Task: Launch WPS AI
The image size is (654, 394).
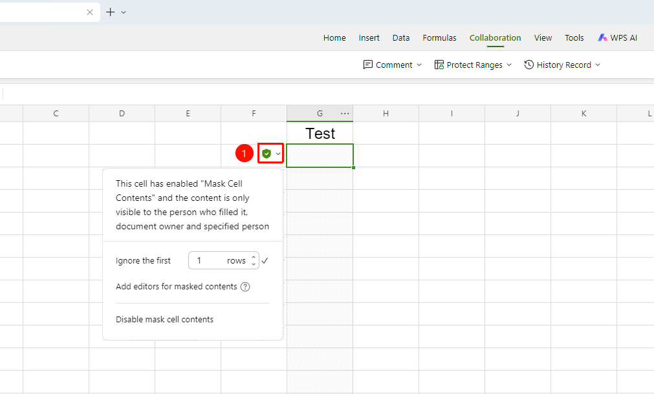Action: (x=617, y=38)
